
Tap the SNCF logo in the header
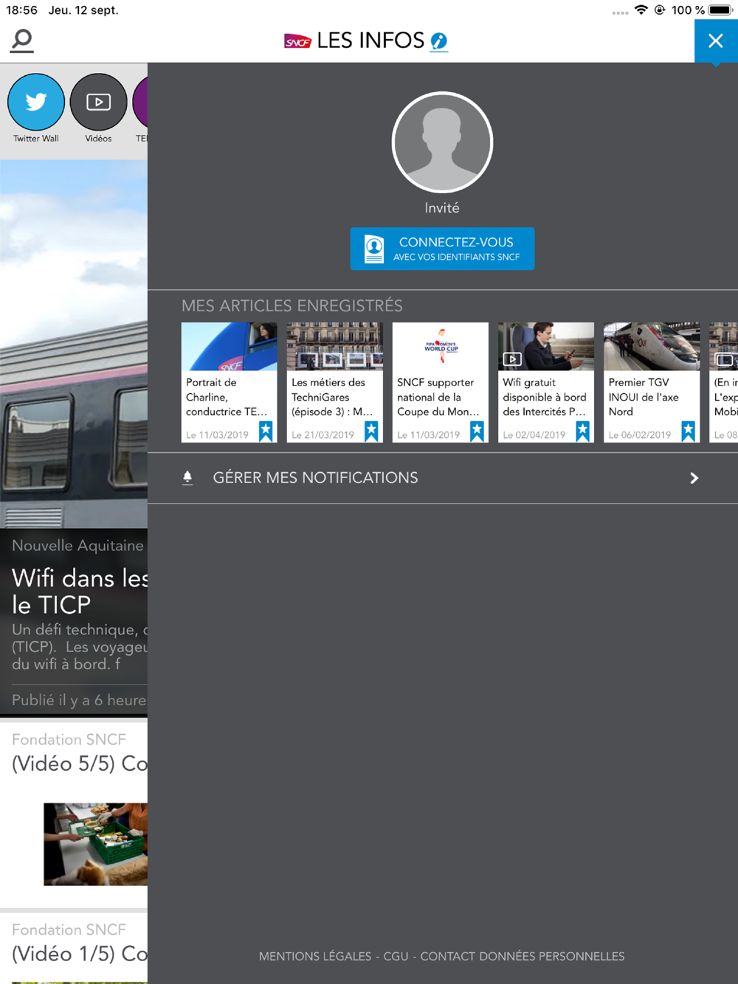tap(297, 41)
